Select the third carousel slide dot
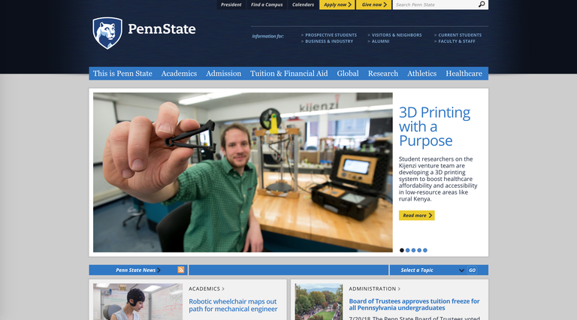Screen dimensions: 577x320 (x=413, y=250)
